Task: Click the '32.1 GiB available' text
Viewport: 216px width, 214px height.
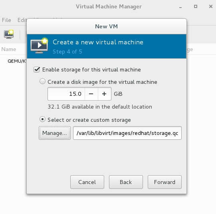Action: tap(100, 107)
